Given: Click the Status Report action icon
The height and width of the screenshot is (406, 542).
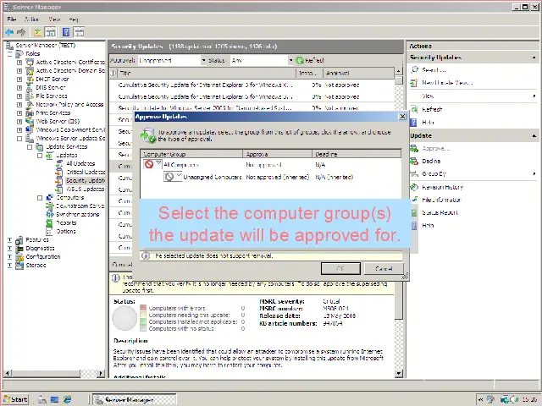Looking at the screenshot, I should point(414,212).
